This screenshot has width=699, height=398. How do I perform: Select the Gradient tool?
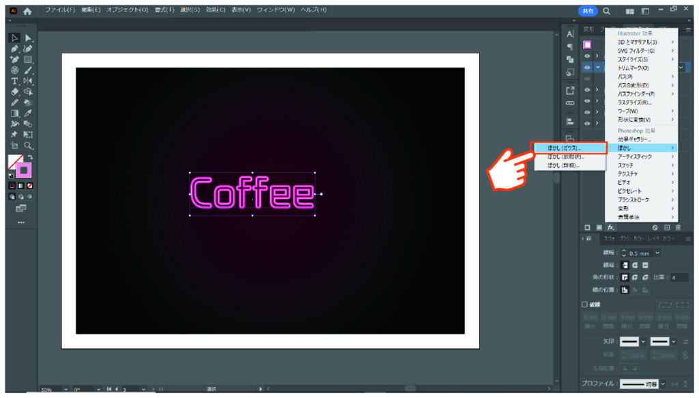coord(14,113)
